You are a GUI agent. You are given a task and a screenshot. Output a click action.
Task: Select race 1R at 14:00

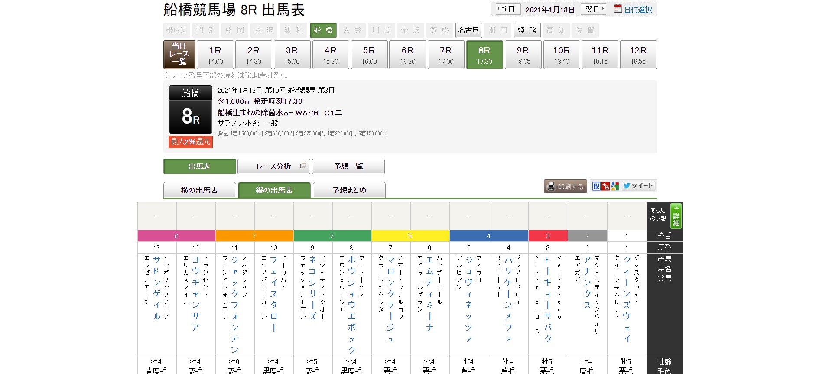(x=215, y=55)
